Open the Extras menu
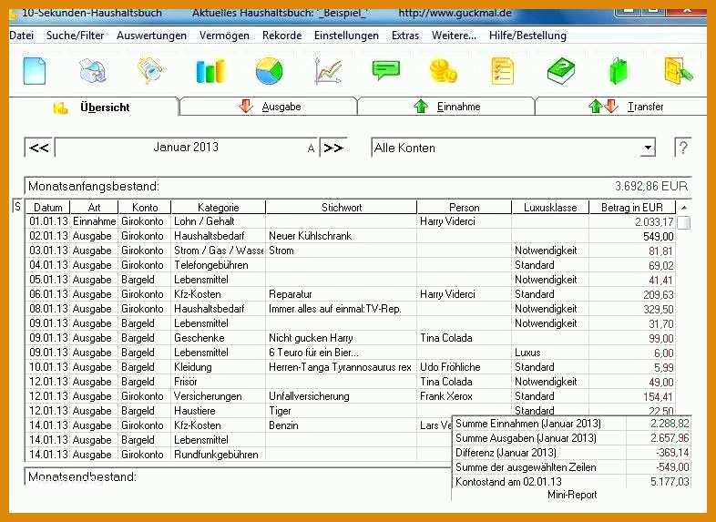716x522 pixels. click(405, 36)
